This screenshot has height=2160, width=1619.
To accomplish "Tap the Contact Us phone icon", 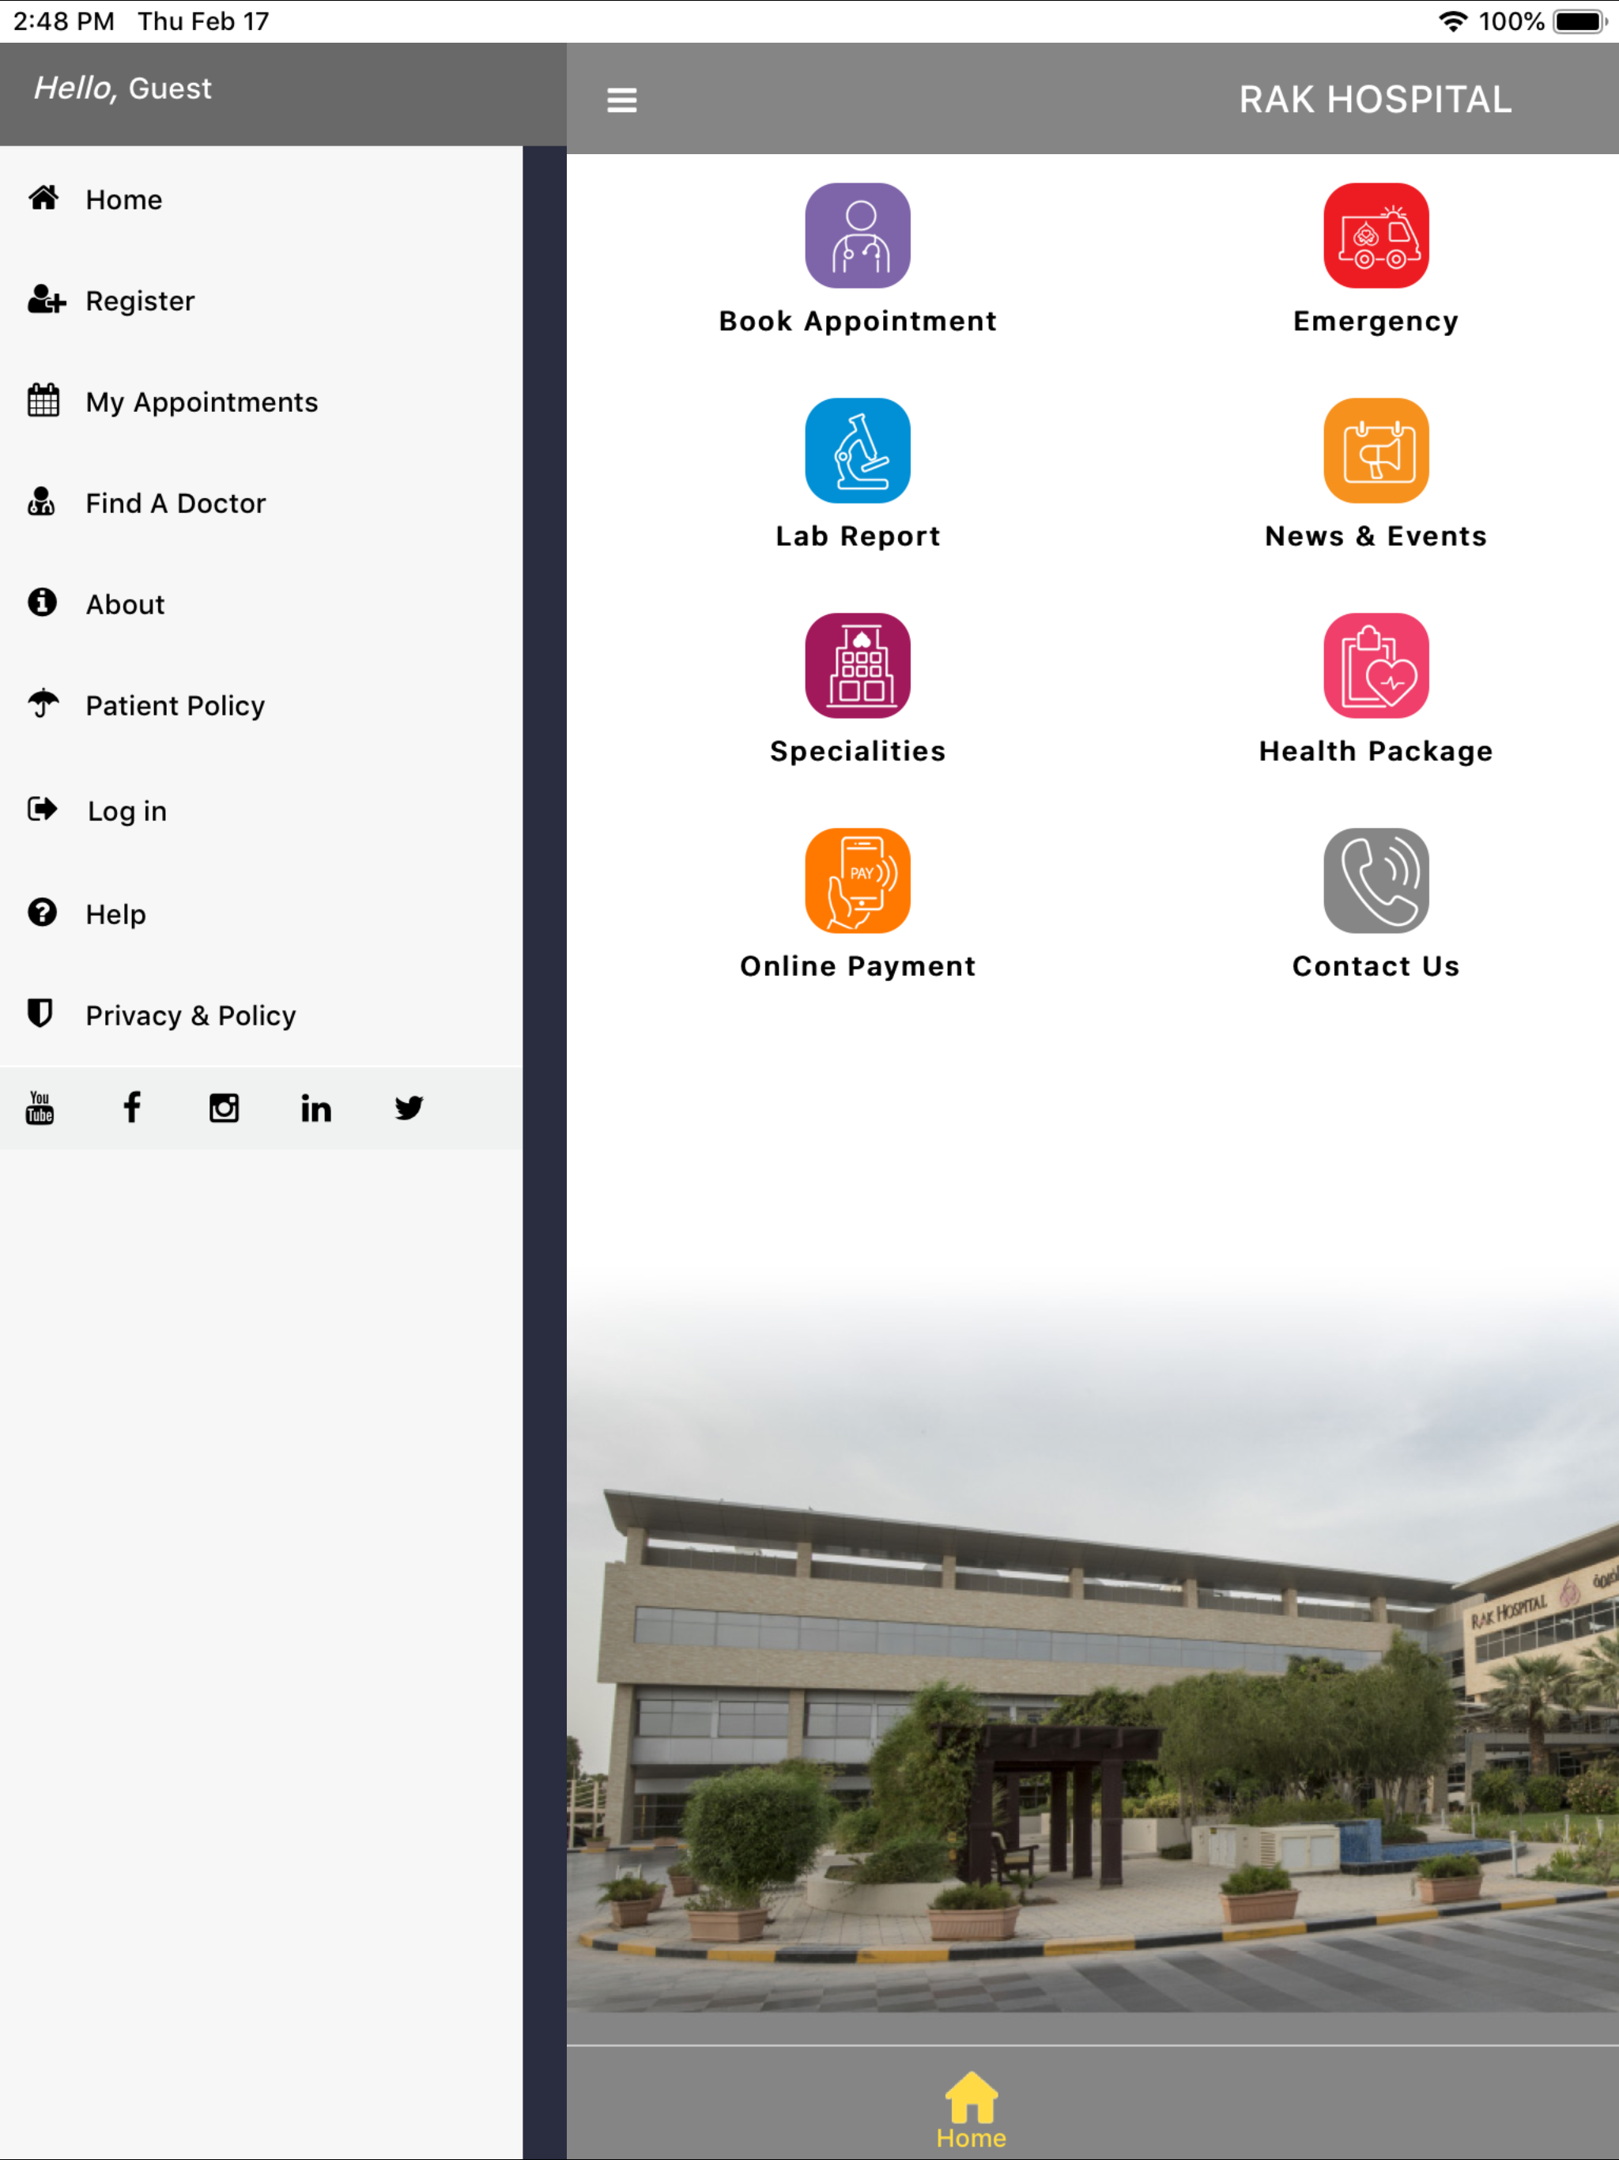I will [1376, 880].
